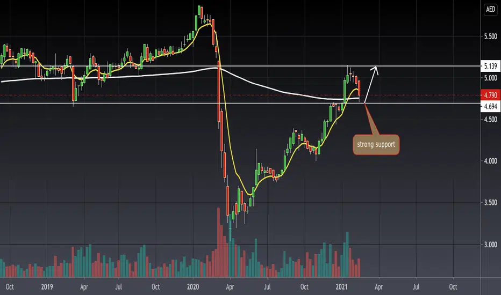Click the white projection arrow drawing
The width and height of the screenshot is (501, 295).
371,84
